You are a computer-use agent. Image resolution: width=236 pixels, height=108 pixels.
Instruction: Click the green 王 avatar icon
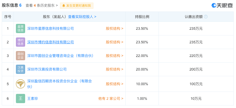click(x=21, y=99)
